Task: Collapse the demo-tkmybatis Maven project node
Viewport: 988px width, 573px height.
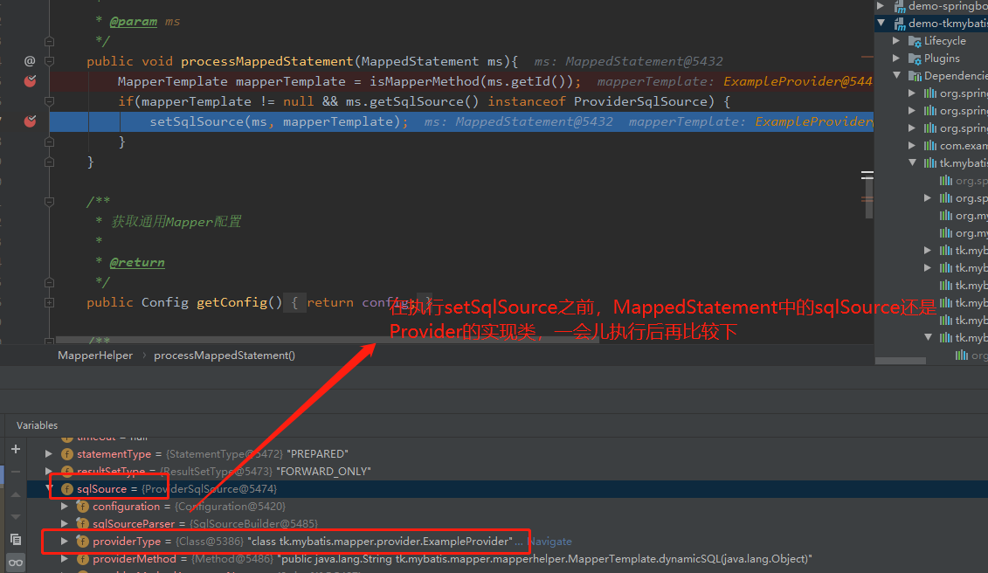Action: [881, 24]
